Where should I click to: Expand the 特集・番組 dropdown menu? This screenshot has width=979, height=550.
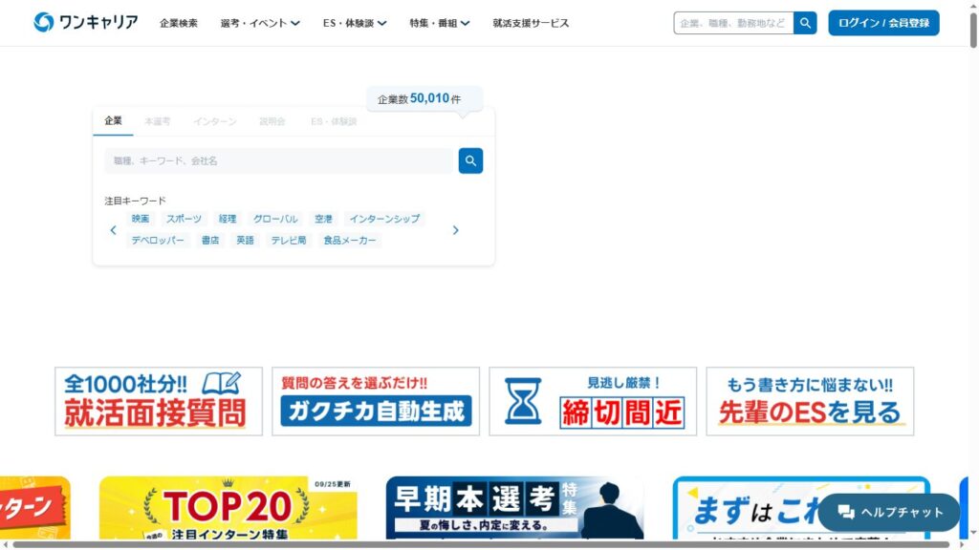[439, 23]
